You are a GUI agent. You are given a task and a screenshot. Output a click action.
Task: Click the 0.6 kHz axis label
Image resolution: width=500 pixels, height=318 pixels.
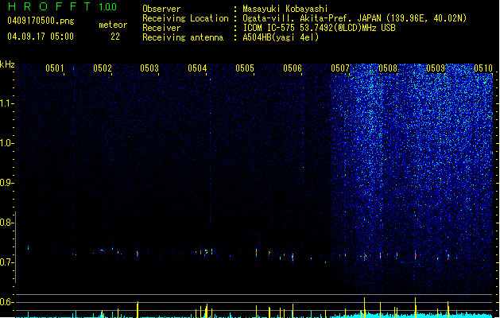[x=6, y=302]
